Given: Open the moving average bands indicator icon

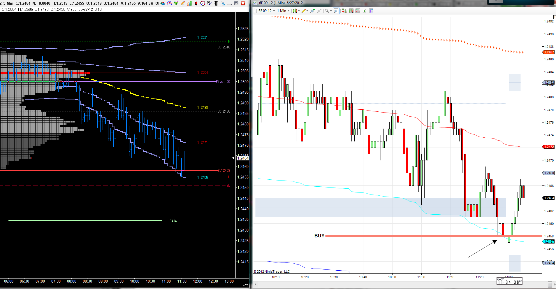Looking at the screenshot, I should click(x=169, y=3).
